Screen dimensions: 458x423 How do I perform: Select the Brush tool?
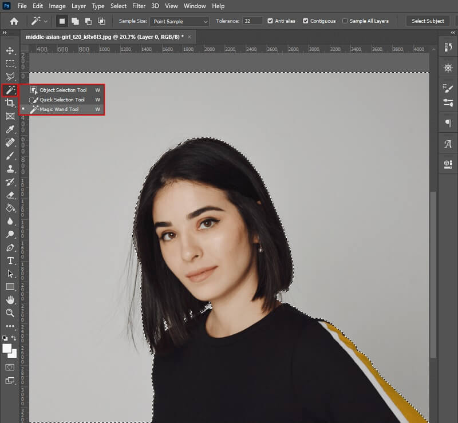pyautogui.click(x=10, y=156)
